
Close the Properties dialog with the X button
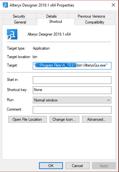pos(113,5)
